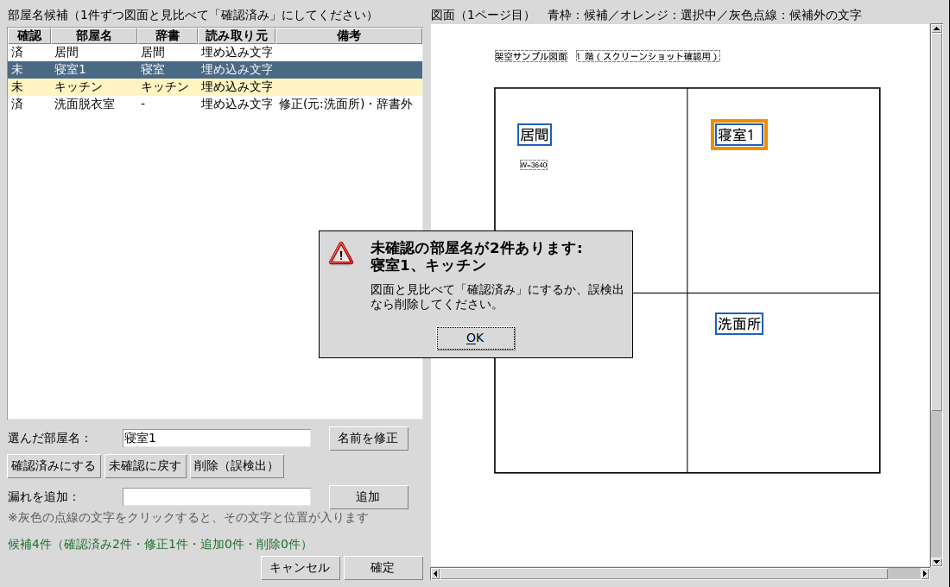Click the vertical scrollbar down arrow
The height and width of the screenshot is (587, 950).
[x=937, y=562]
